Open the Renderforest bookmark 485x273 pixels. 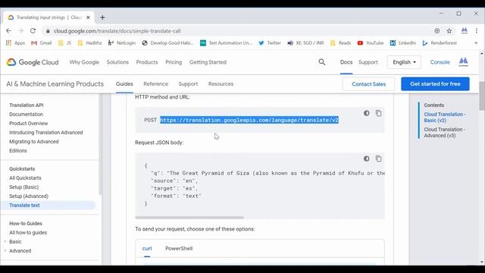pyautogui.click(x=440, y=43)
